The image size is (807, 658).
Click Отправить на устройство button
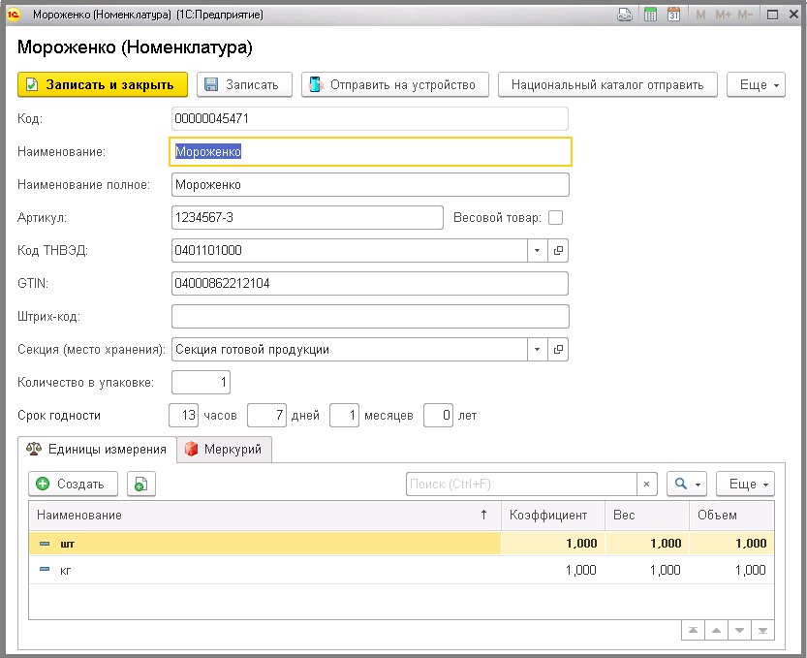click(395, 85)
